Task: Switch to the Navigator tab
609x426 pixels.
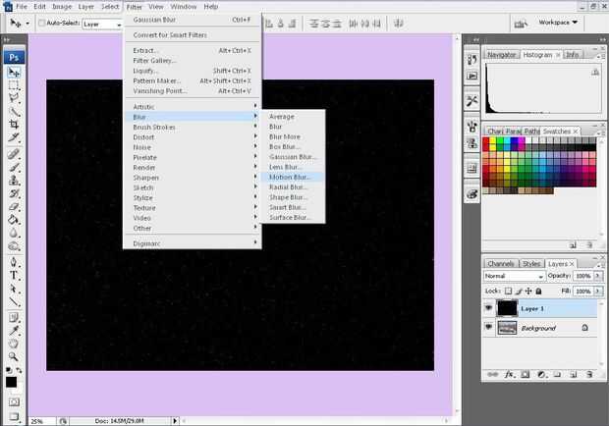Action: point(501,55)
